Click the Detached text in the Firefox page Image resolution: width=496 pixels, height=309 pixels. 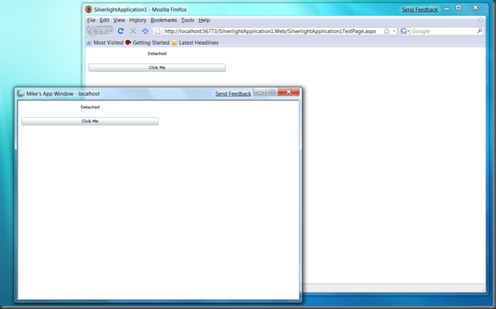click(x=157, y=54)
